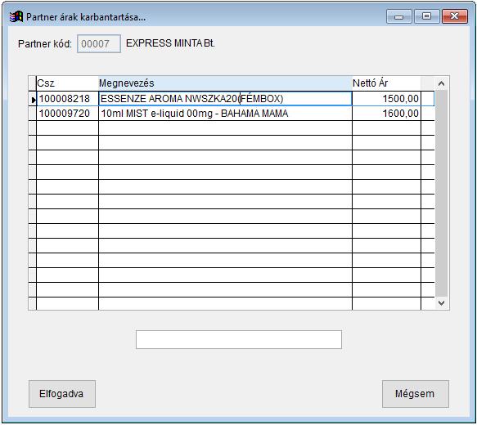
Task: Click the scroll up arrow in grid
Action: pyautogui.click(x=441, y=83)
